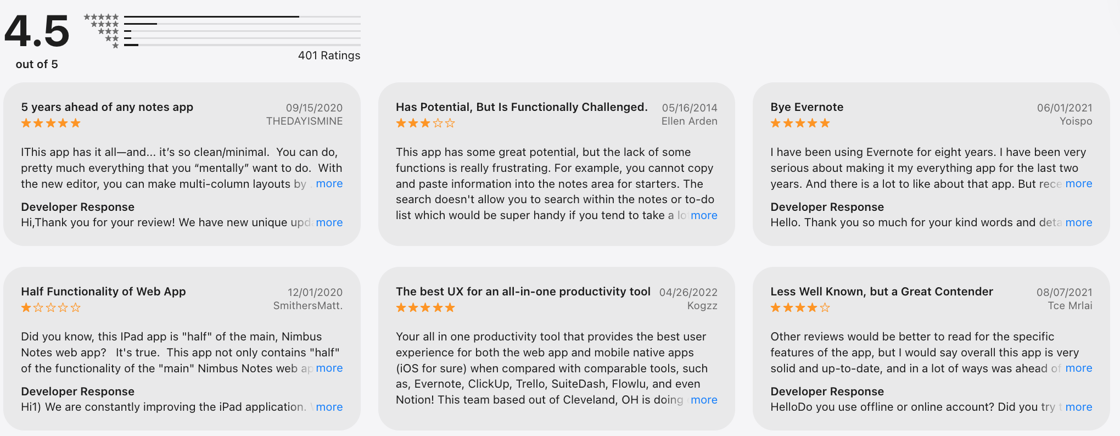
Task: Click the four-star rating on Tce Mrlai's review
Action: [x=800, y=308]
